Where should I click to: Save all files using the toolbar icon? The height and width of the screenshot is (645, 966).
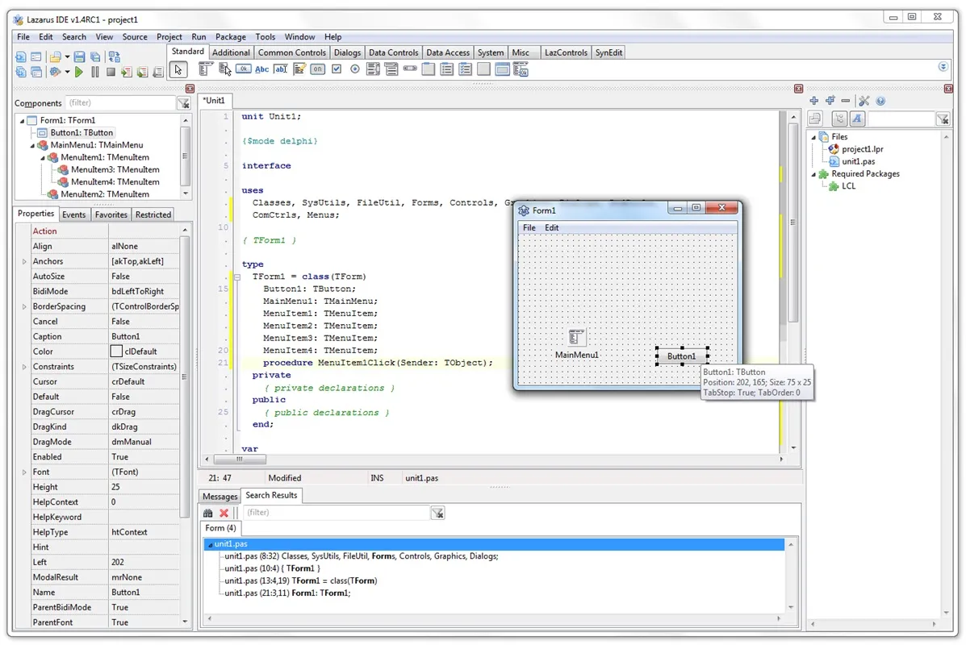[96, 55]
